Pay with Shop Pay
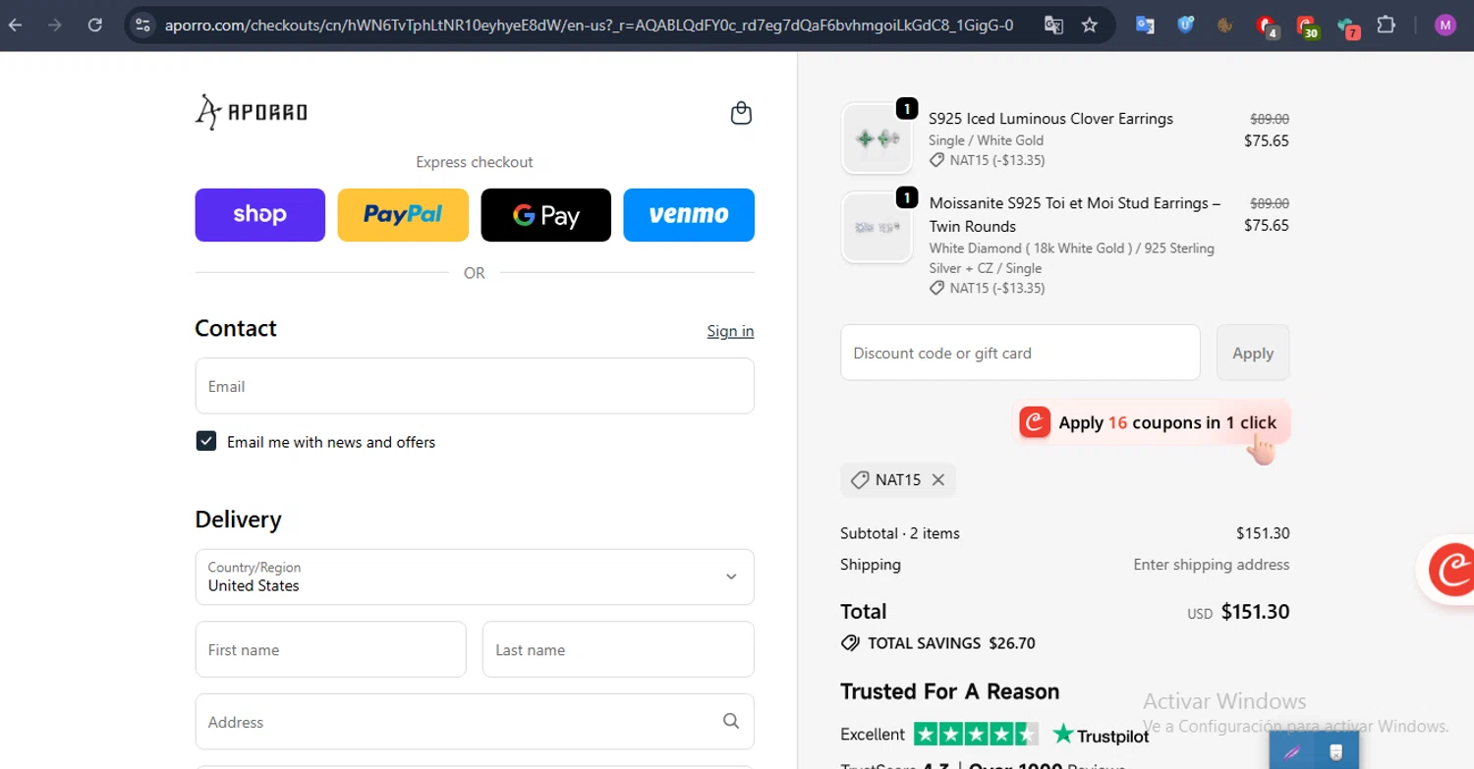Viewport: 1474px width, 769px height. (259, 215)
